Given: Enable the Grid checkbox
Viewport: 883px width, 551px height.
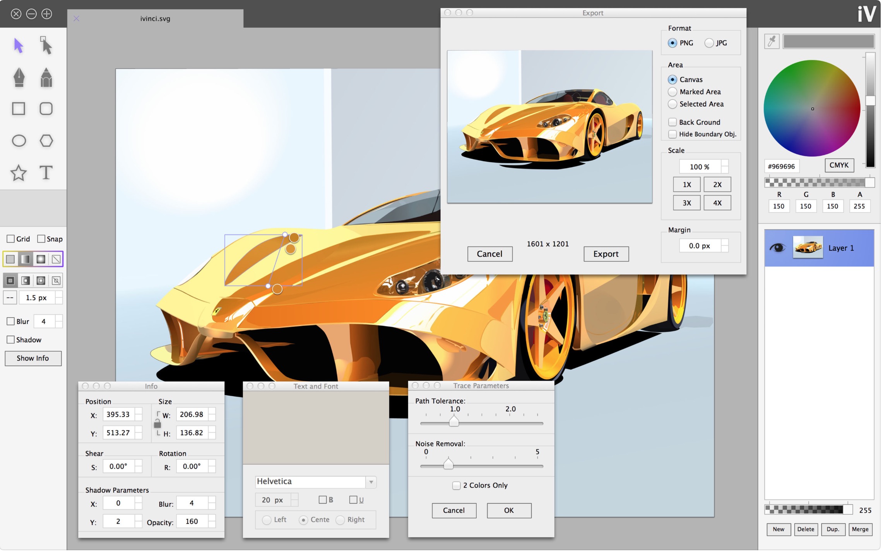Looking at the screenshot, I should coord(11,239).
